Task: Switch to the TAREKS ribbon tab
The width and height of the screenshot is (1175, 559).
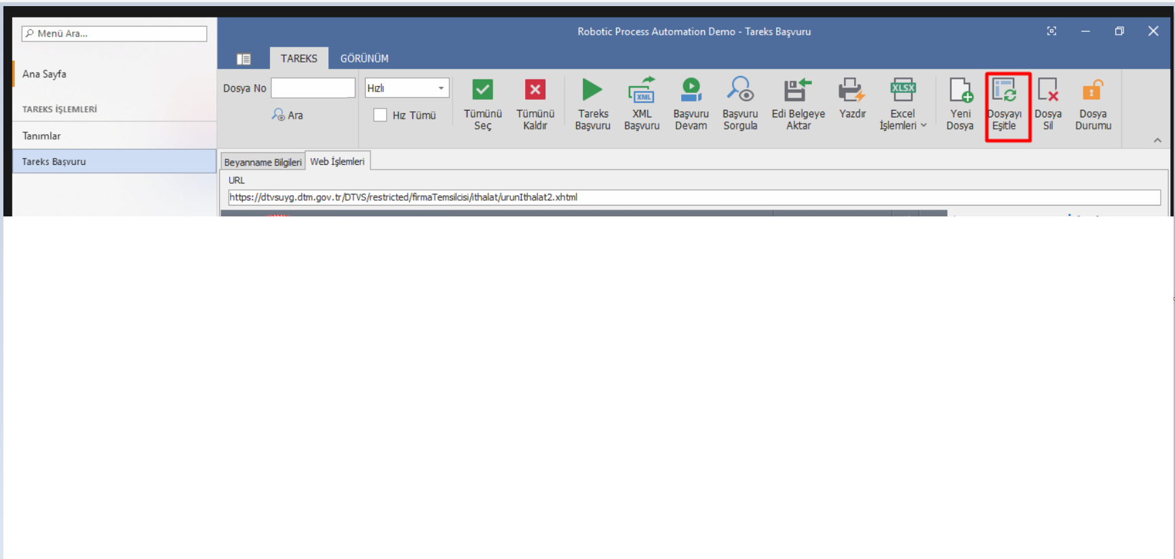Action: coord(299,58)
